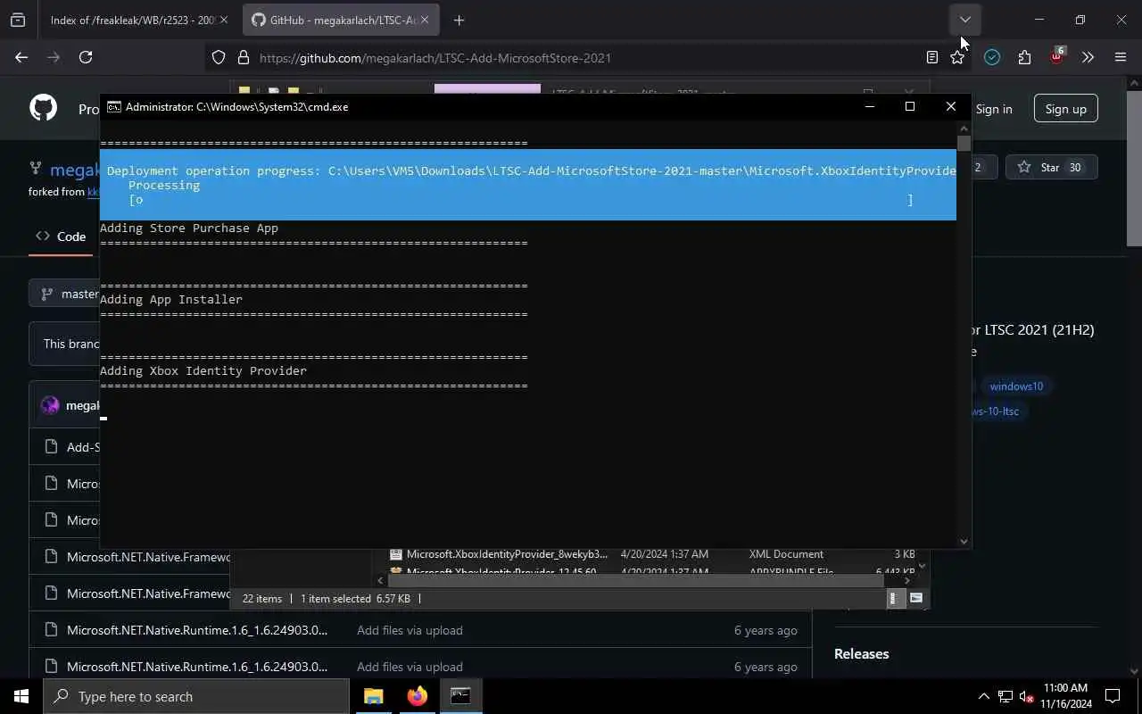Open File Explorer from taskbar
This screenshot has width=1142, height=714.
(x=373, y=696)
